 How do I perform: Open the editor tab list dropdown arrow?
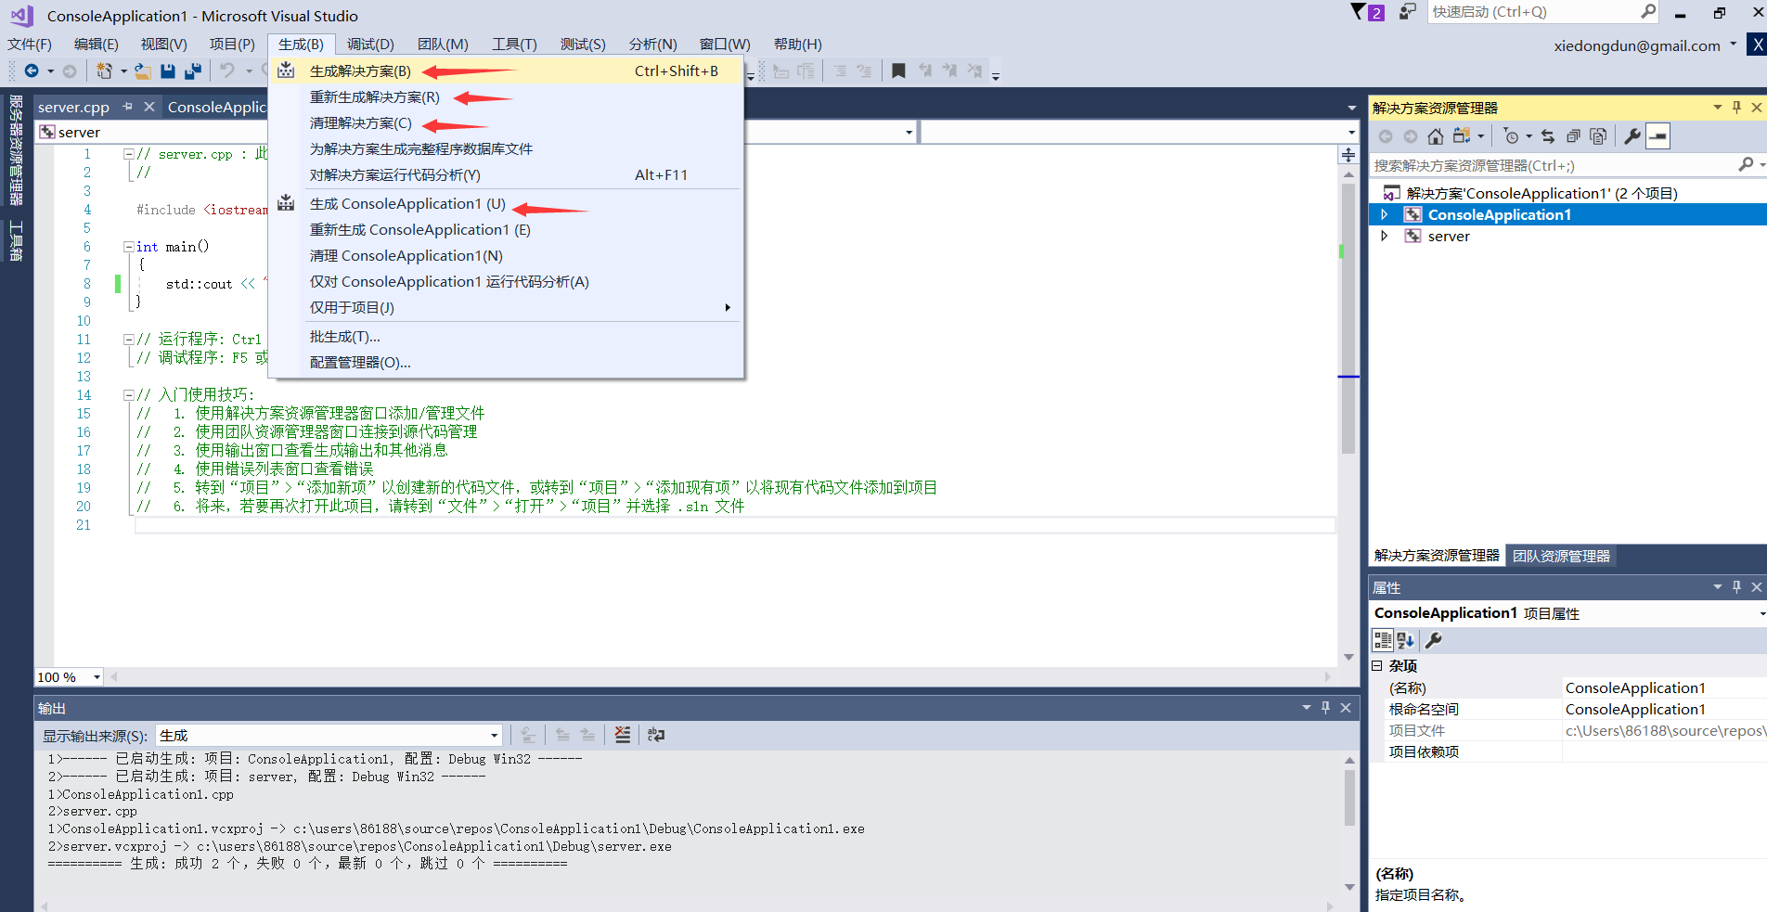(1352, 108)
